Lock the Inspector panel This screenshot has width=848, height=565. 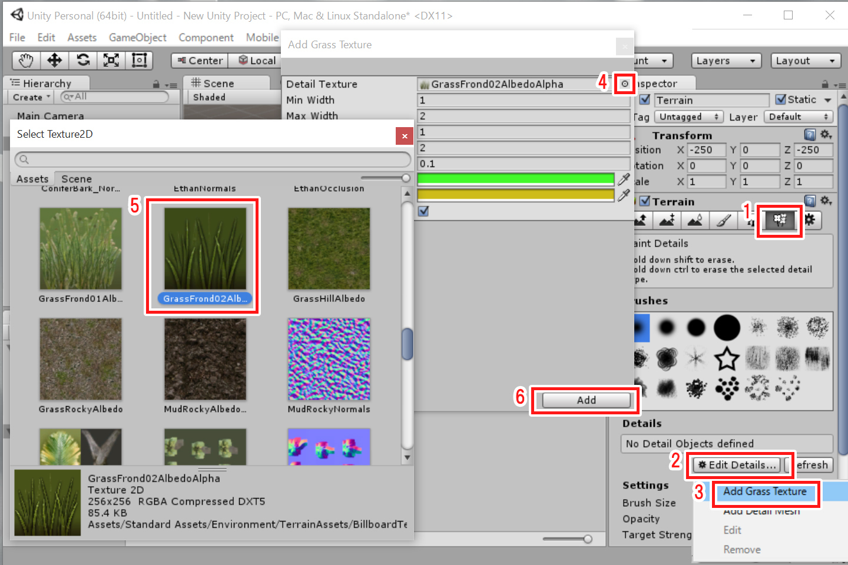tap(825, 84)
